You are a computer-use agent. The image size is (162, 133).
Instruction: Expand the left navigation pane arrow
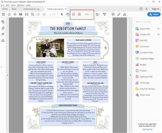coord(8,75)
